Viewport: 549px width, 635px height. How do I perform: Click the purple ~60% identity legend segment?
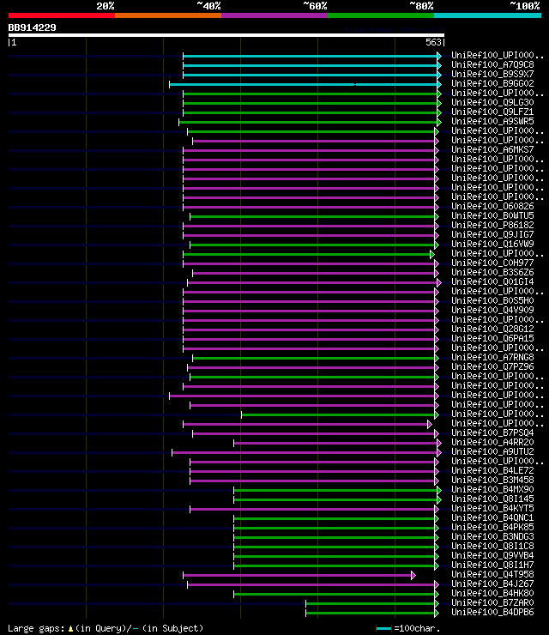pos(274,15)
